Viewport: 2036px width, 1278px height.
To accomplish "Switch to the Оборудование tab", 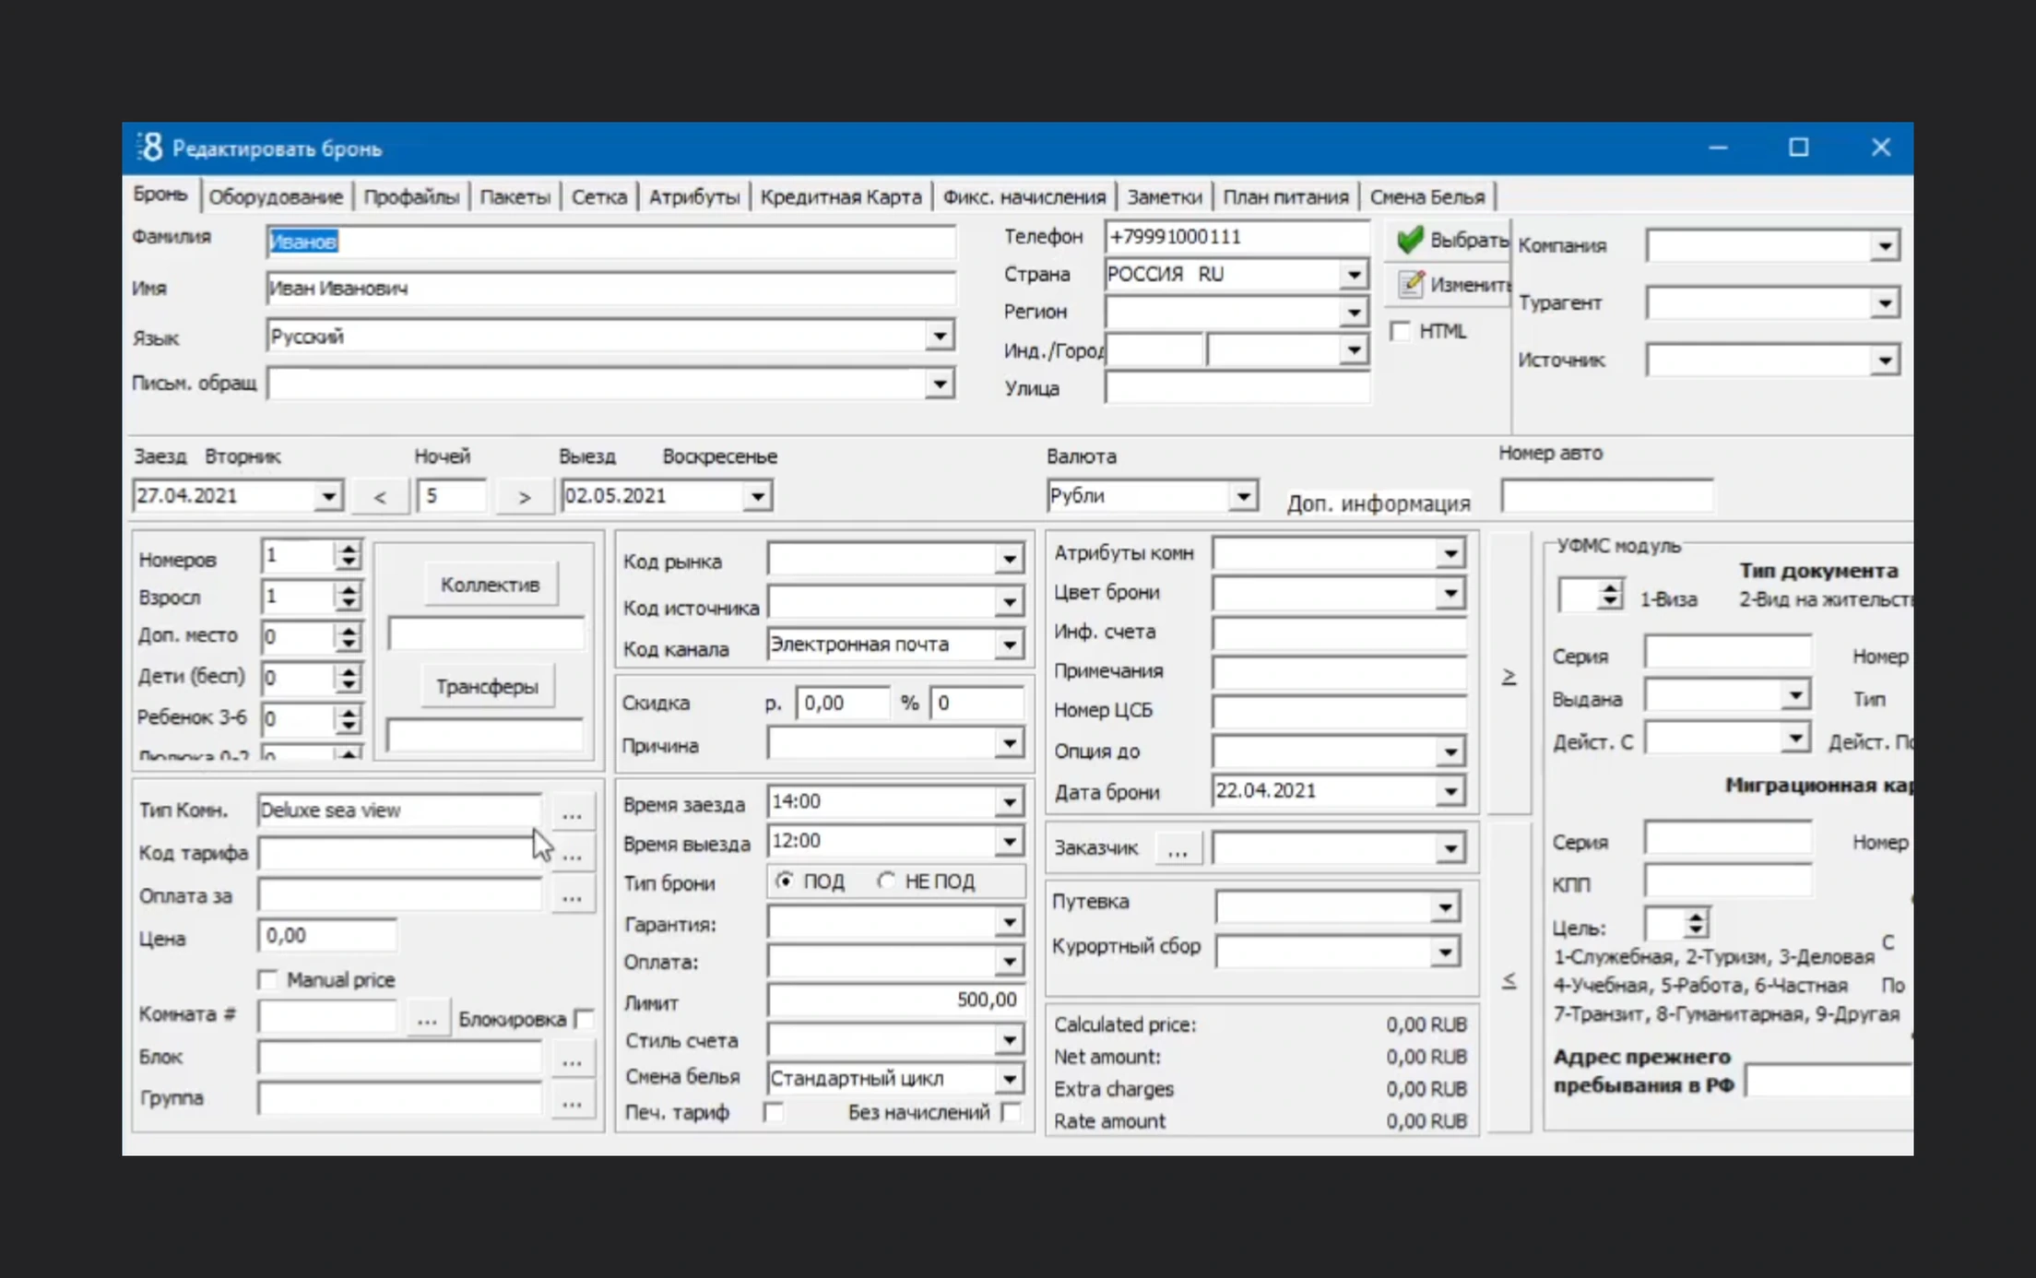I will point(276,197).
